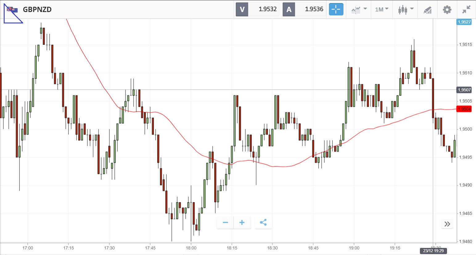
Task: Open the 1M timeframe dropdown
Action: [x=381, y=10]
